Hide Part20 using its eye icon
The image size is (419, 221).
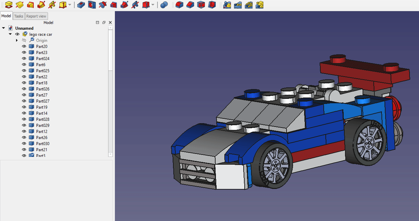coord(24,47)
